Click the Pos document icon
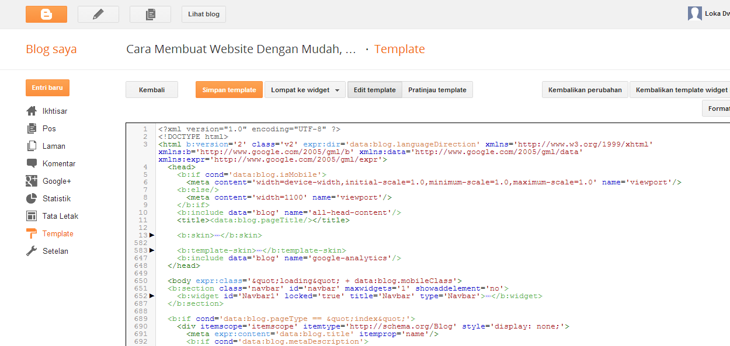This screenshot has height=346, width=730. (32, 128)
